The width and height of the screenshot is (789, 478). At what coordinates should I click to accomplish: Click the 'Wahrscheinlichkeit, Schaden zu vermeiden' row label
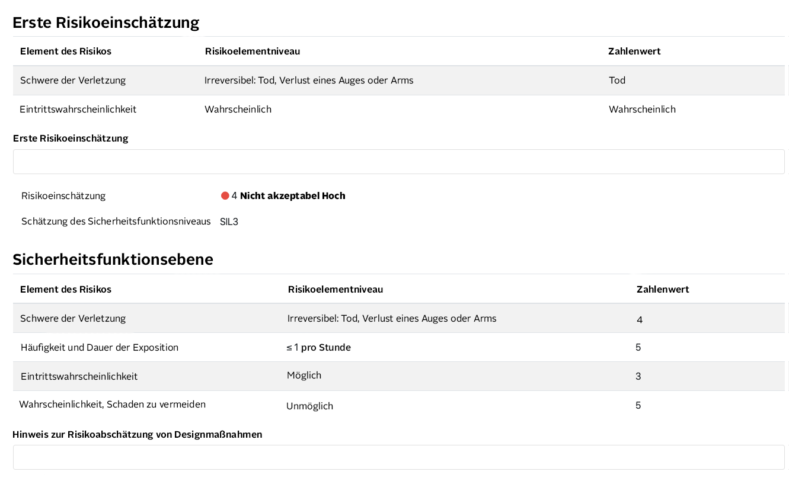[x=113, y=405]
